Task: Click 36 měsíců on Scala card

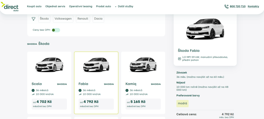Action: click(42, 90)
